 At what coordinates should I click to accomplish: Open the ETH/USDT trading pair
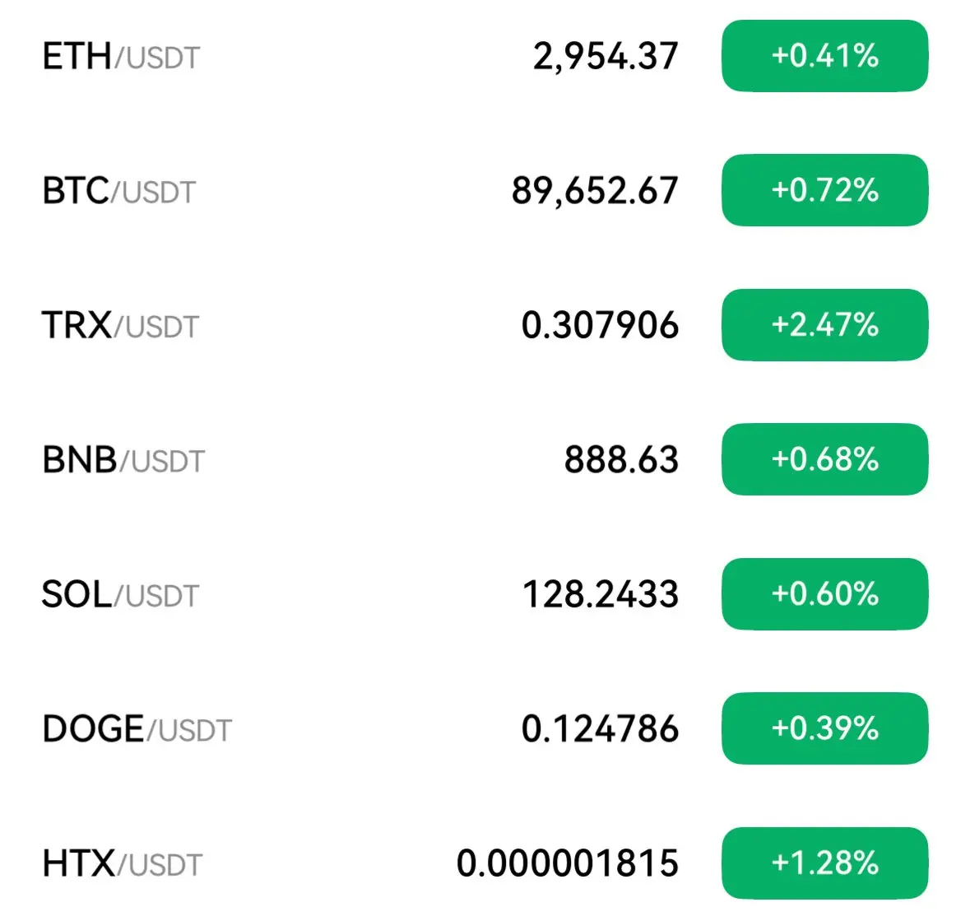[121, 56]
